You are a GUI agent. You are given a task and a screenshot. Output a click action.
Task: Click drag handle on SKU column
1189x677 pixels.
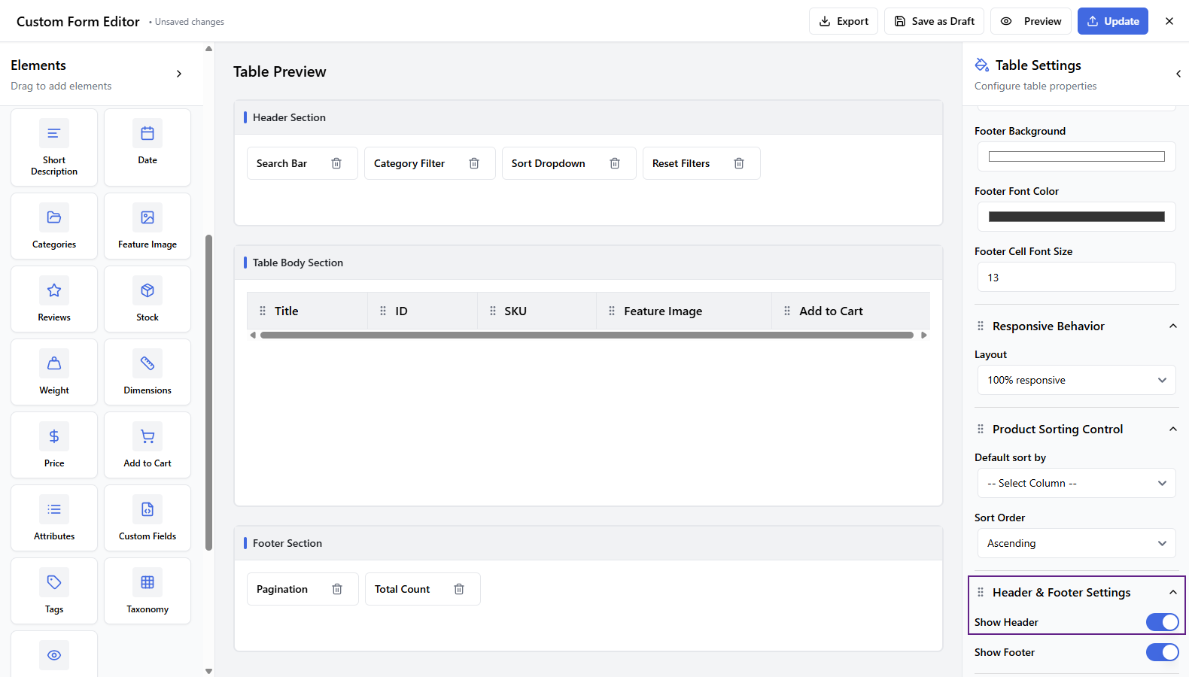pyautogui.click(x=493, y=311)
